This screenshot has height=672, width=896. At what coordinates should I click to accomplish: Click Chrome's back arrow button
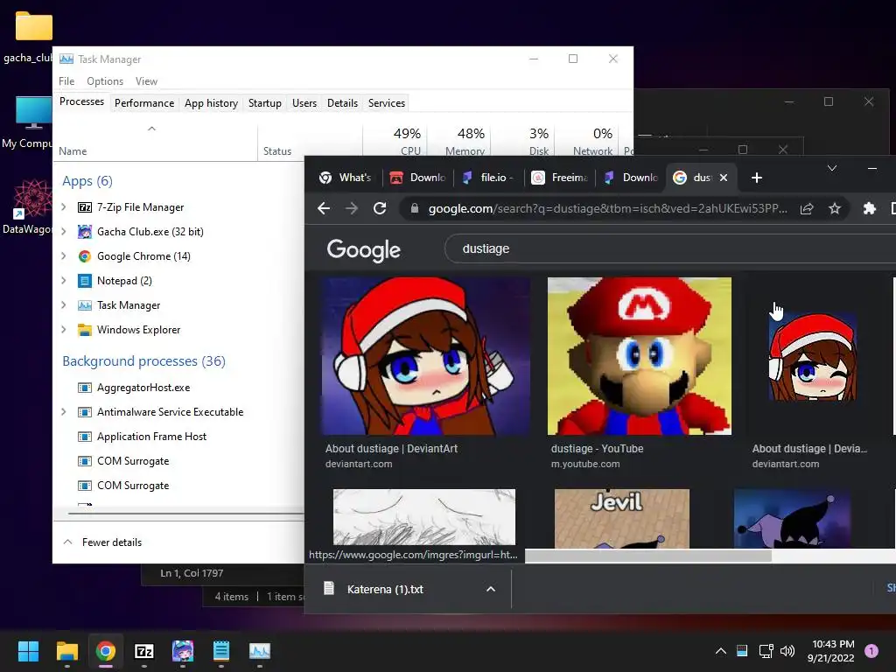324,208
